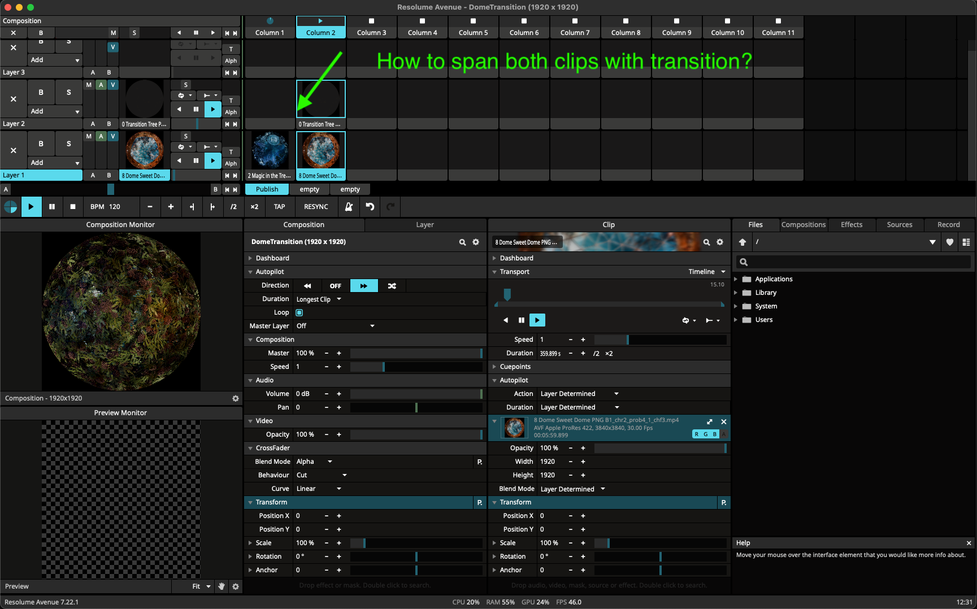The height and width of the screenshot is (609, 977).
Task: Click the heart favorites icon in Files
Action: click(950, 242)
